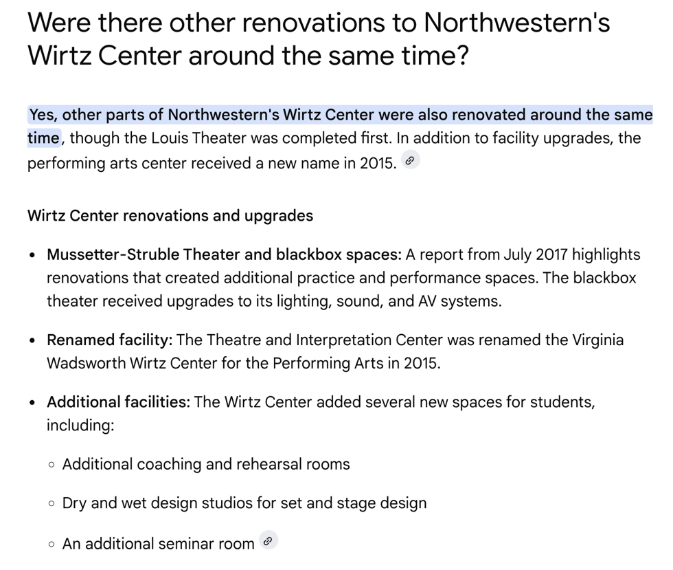Click the bullet point before "Additional facilities"
The width and height of the screenshot is (673, 570).
tap(32, 403)
